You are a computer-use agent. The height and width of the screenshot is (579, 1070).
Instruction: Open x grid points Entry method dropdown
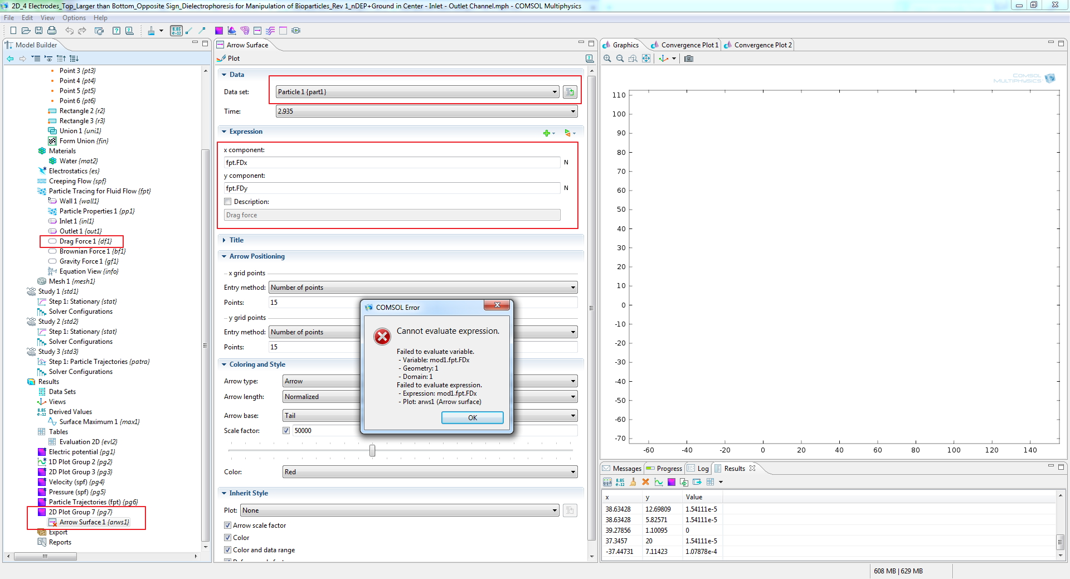pyautogui.click(x=423, y=288)
